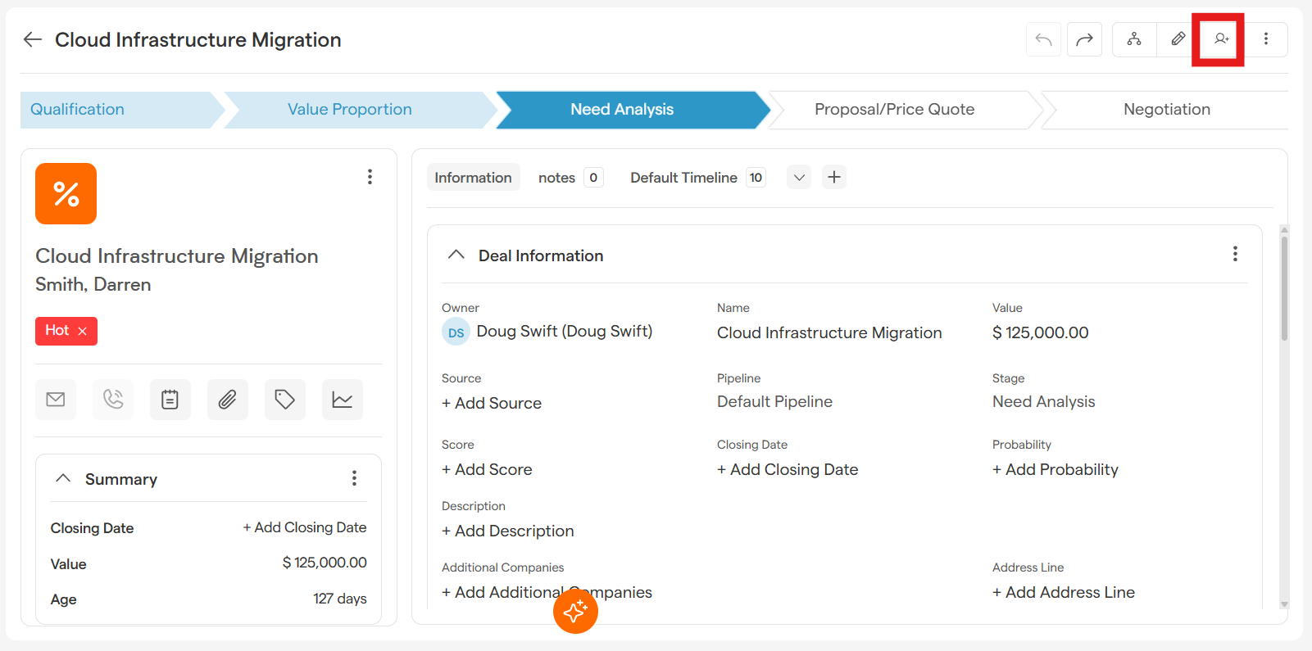The height and width of the screenshot is (651, 1312).
Task: Open the tabs dropdown chevron beside Default Timeline
Action: tap(799, 178)
